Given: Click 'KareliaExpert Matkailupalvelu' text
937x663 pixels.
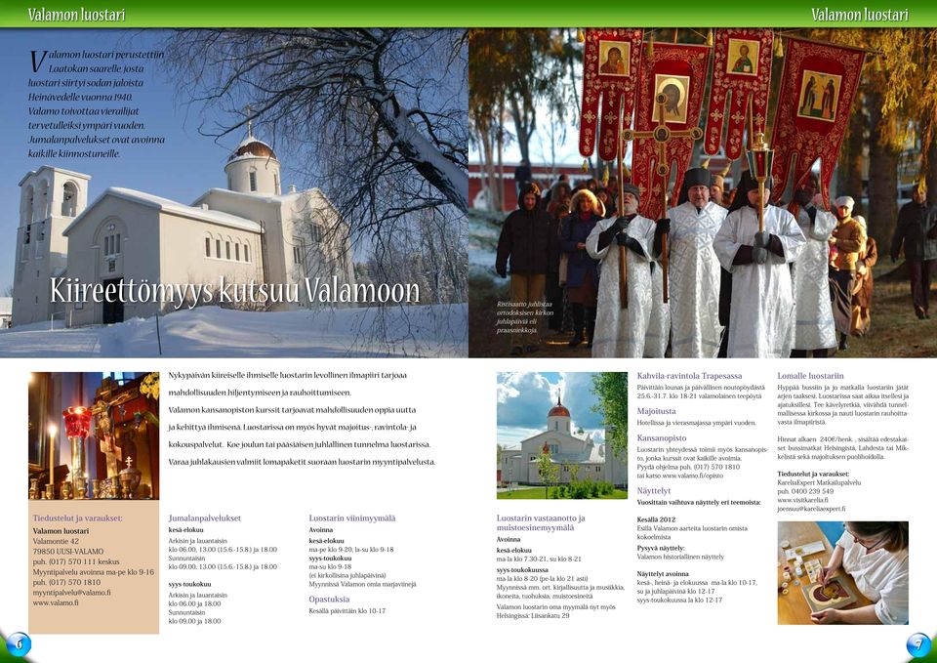Looking at the screenshot, I should point(819,482).
